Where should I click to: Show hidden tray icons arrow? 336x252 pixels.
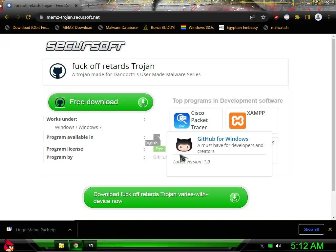click(262, 246)
